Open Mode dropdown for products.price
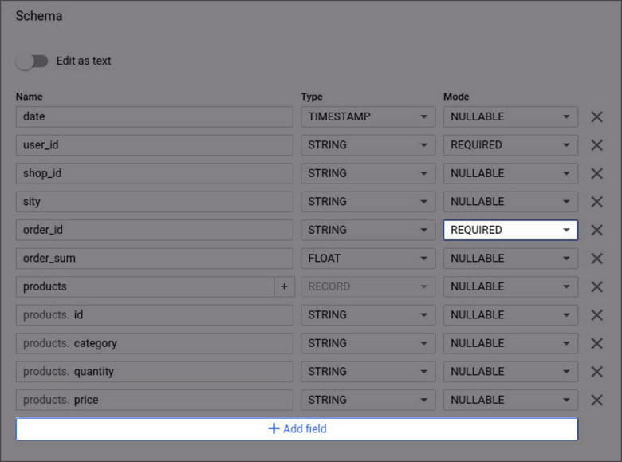 point(510,400)
